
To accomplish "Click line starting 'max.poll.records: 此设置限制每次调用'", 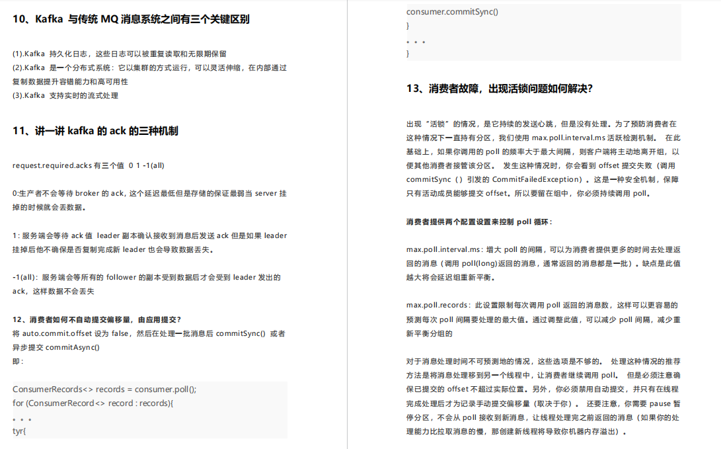I will (x=542, y=305).
